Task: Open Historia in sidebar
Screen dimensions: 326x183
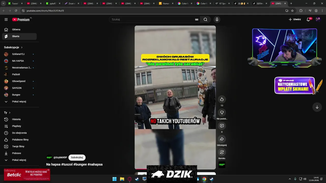Action: click(19, 119)
